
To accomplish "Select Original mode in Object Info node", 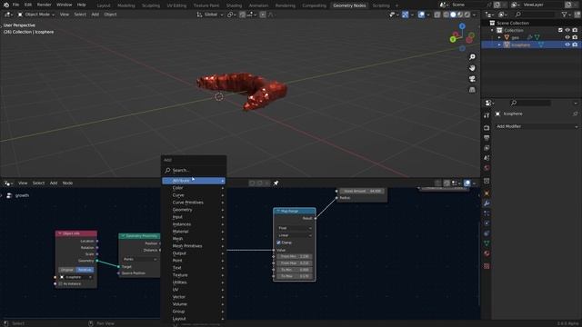I will [x=66, y=270].
